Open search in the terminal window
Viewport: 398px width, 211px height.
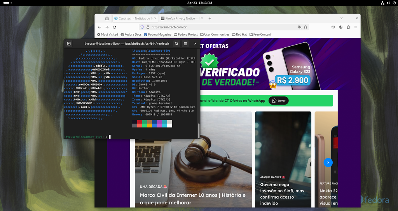176,44
